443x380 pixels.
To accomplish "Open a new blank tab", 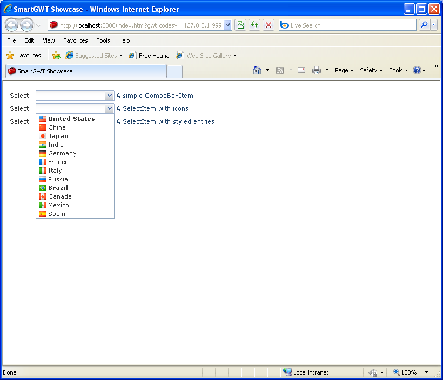I will point(174,71).
